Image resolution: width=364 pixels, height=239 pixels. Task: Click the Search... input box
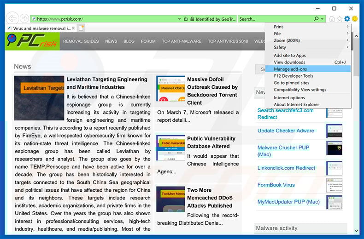coord(275,19)
